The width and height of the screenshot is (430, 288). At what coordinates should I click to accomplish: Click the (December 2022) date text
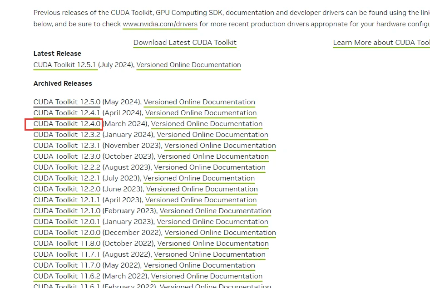coord(133,233)
